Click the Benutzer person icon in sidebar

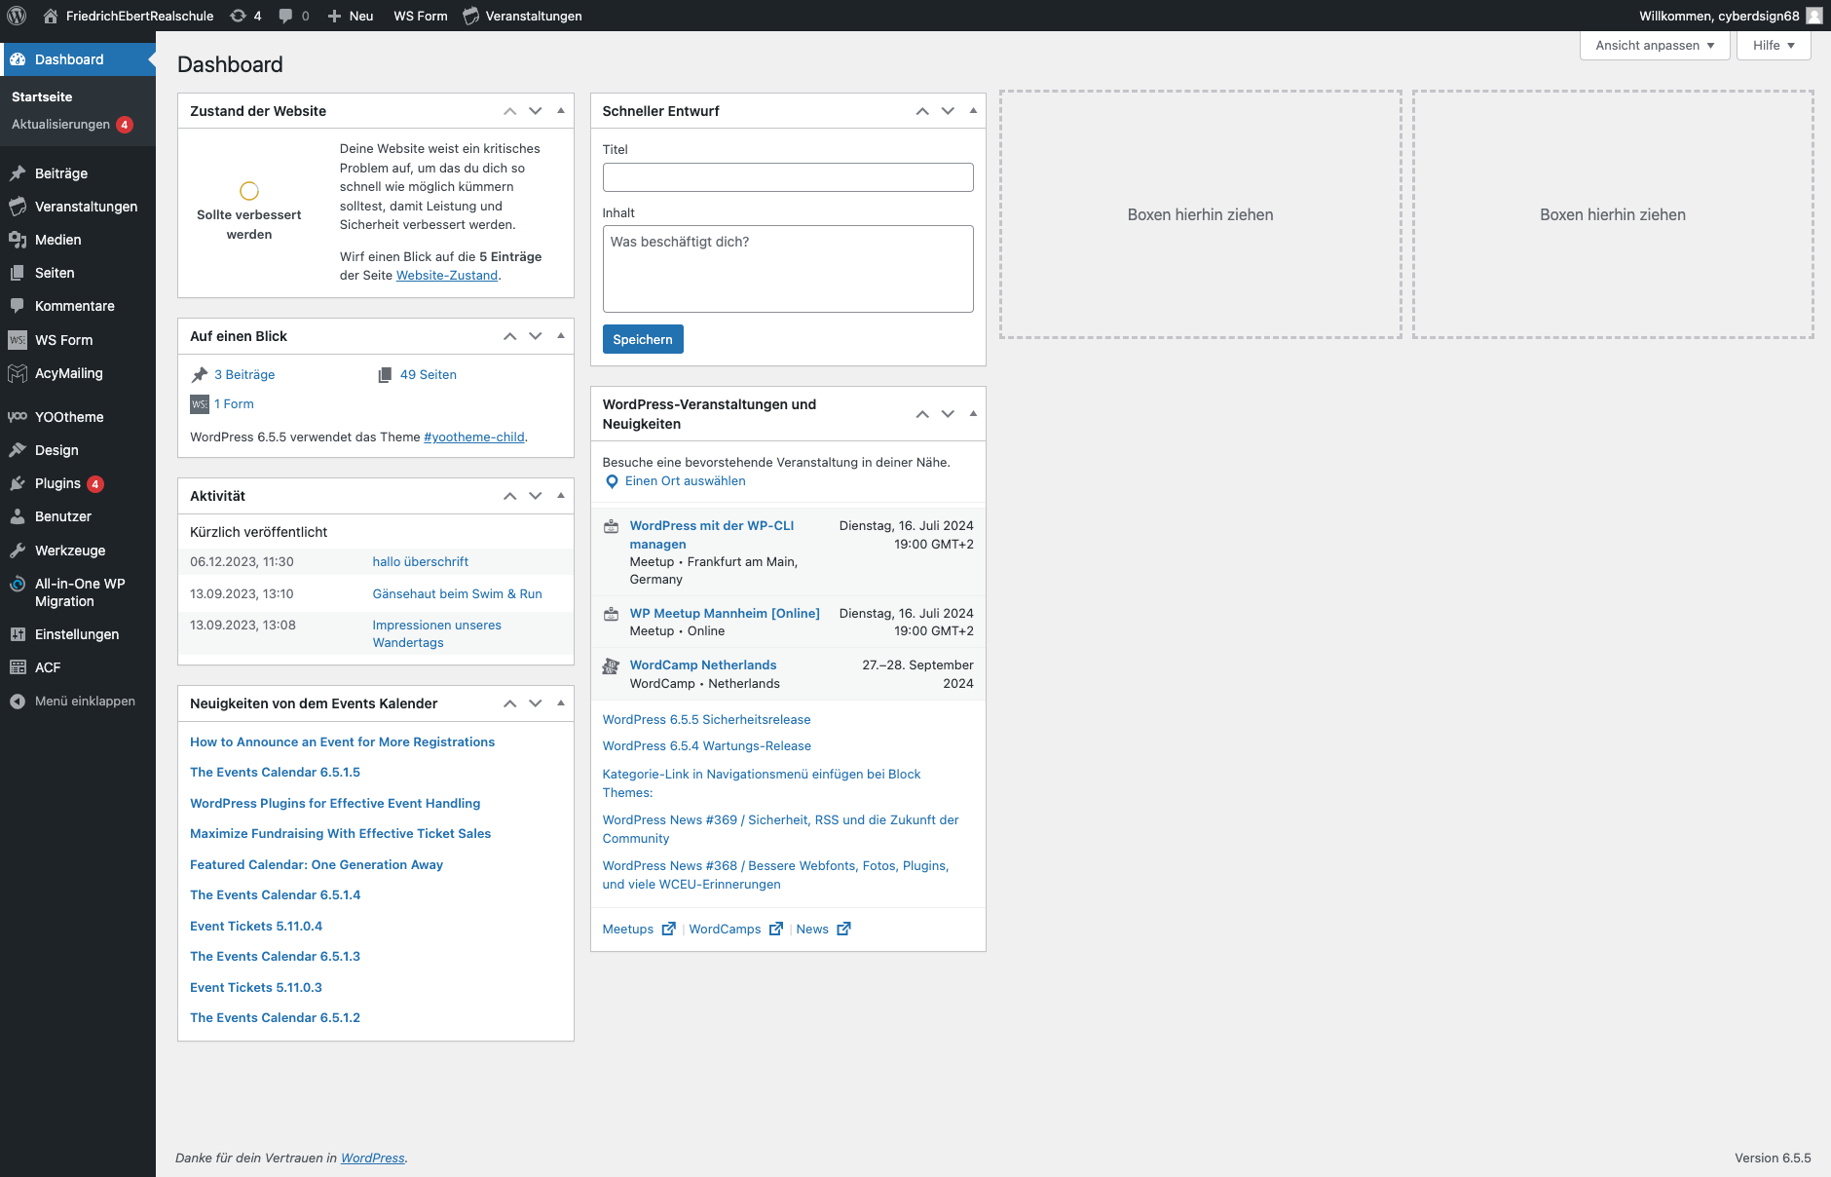(x=18, y=516)
